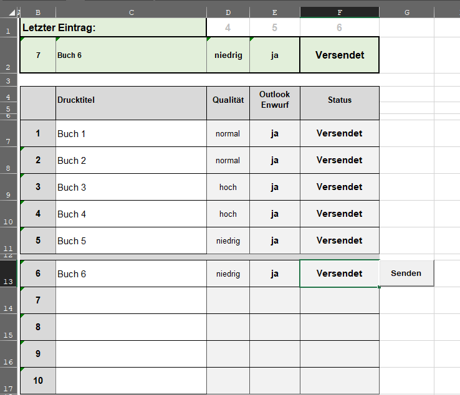This screenshot has height=395, width=460.
Task: Select column G header
Action: 406,12
